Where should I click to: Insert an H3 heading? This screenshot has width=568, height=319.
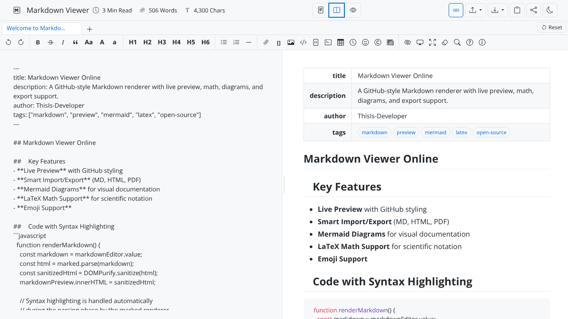coord(162,43)
